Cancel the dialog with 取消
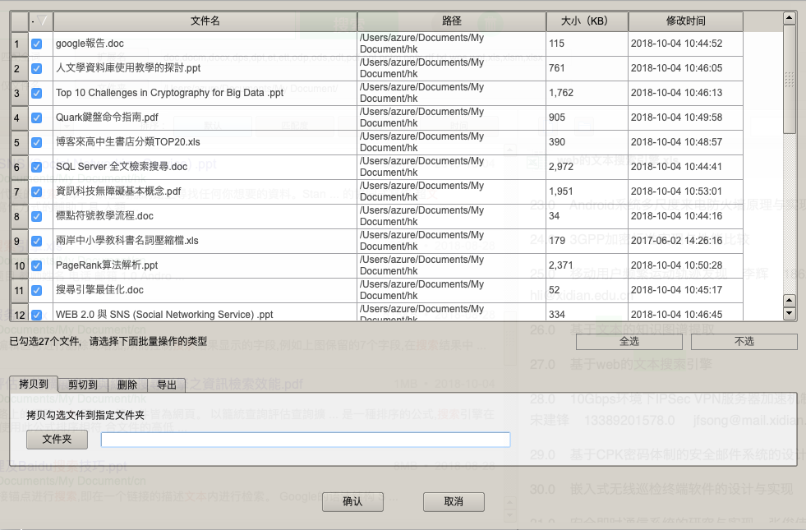Screen dimensions: 806x530 (454, 501)
